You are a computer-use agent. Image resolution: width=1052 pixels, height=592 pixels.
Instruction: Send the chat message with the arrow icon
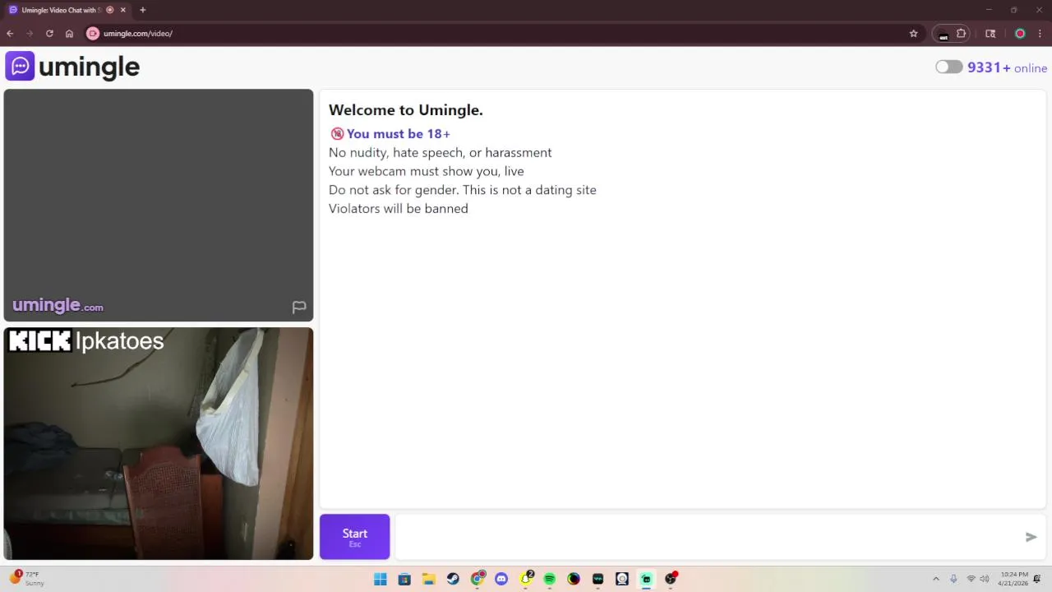[x=1031, y=537]
